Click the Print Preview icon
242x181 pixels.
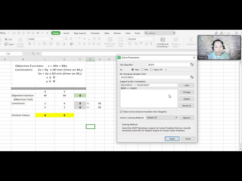coord(33,33)
